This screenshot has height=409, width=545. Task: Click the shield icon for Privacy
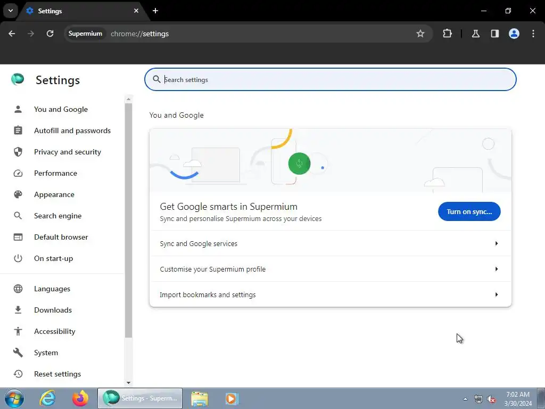point(18,152)
